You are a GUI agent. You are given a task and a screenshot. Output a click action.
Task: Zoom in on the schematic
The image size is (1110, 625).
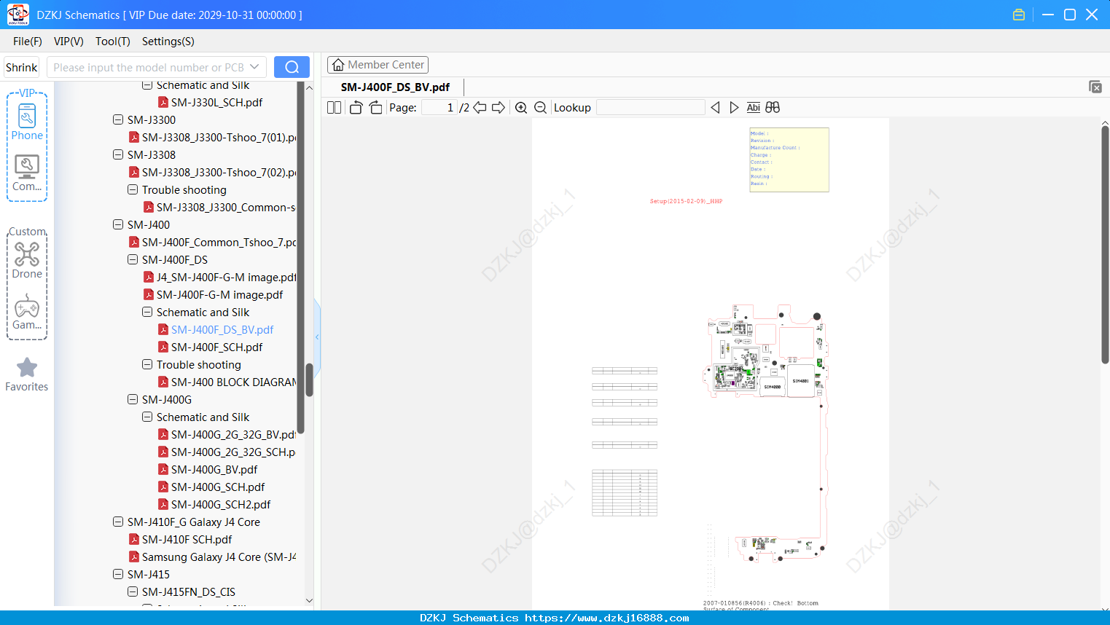pyautogui.click(x=521, y=108)
